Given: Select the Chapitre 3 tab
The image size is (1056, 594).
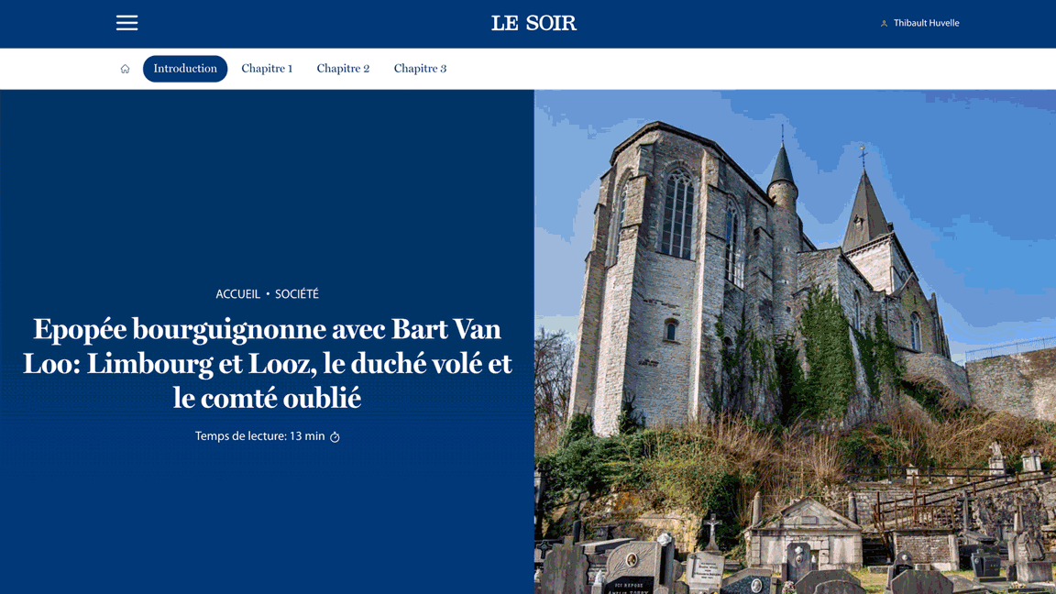Looking at the screenshot, I should pos(420,68).
